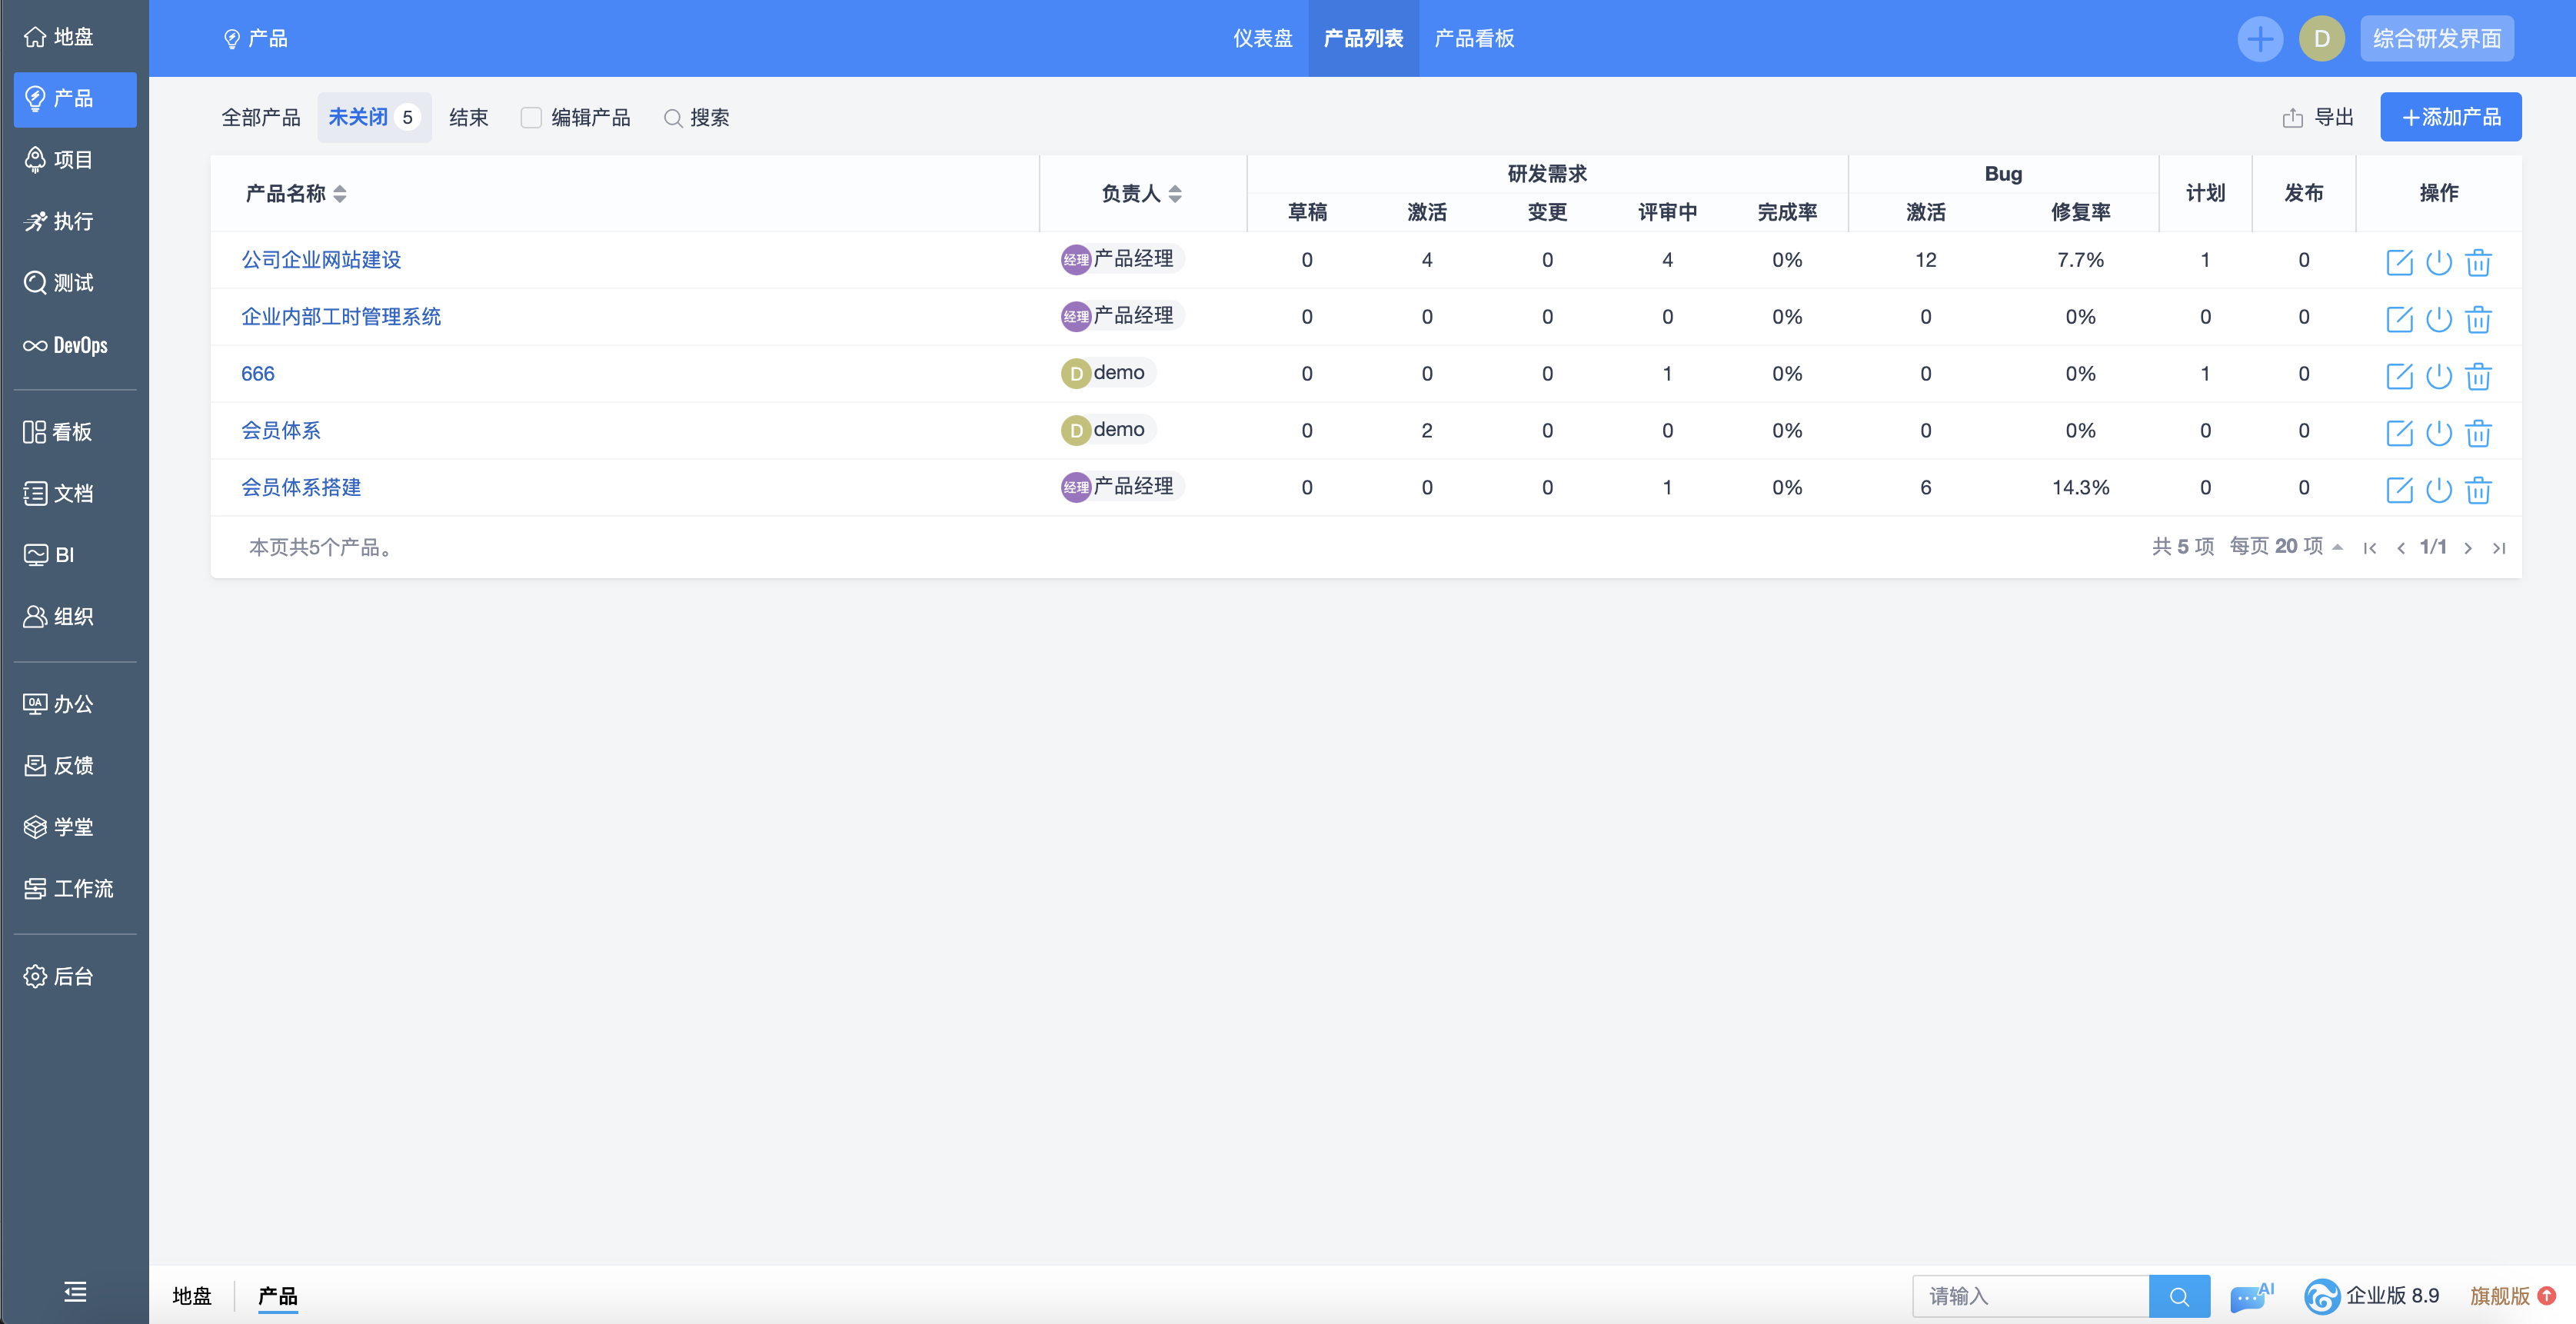Click the 测试 sidebar icon

coord(75,282)
